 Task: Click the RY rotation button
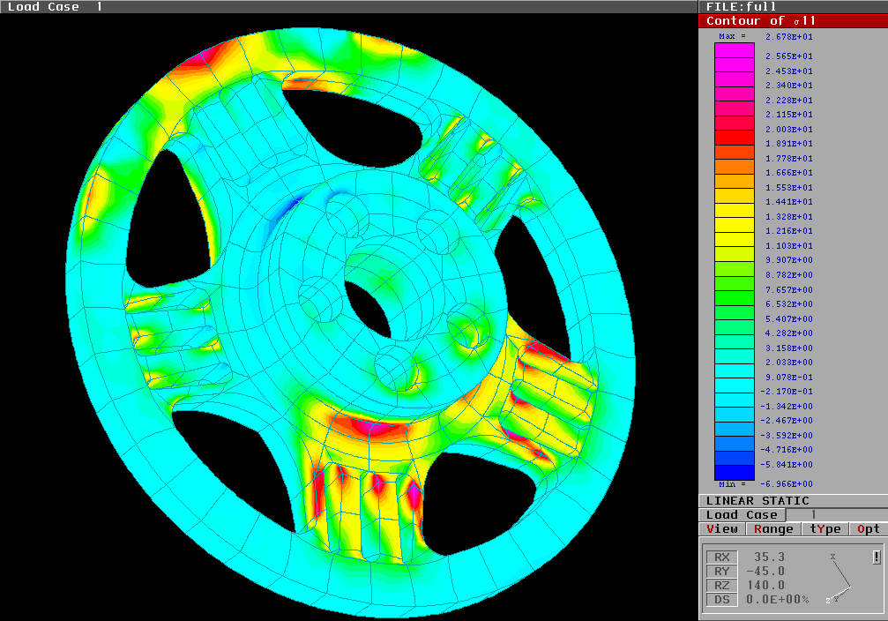tap(722, 571)
